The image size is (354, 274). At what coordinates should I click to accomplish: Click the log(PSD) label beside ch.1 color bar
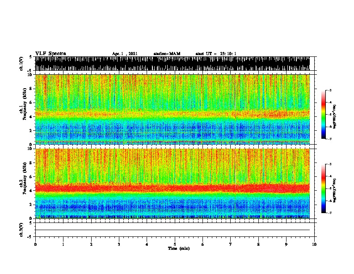334,117
